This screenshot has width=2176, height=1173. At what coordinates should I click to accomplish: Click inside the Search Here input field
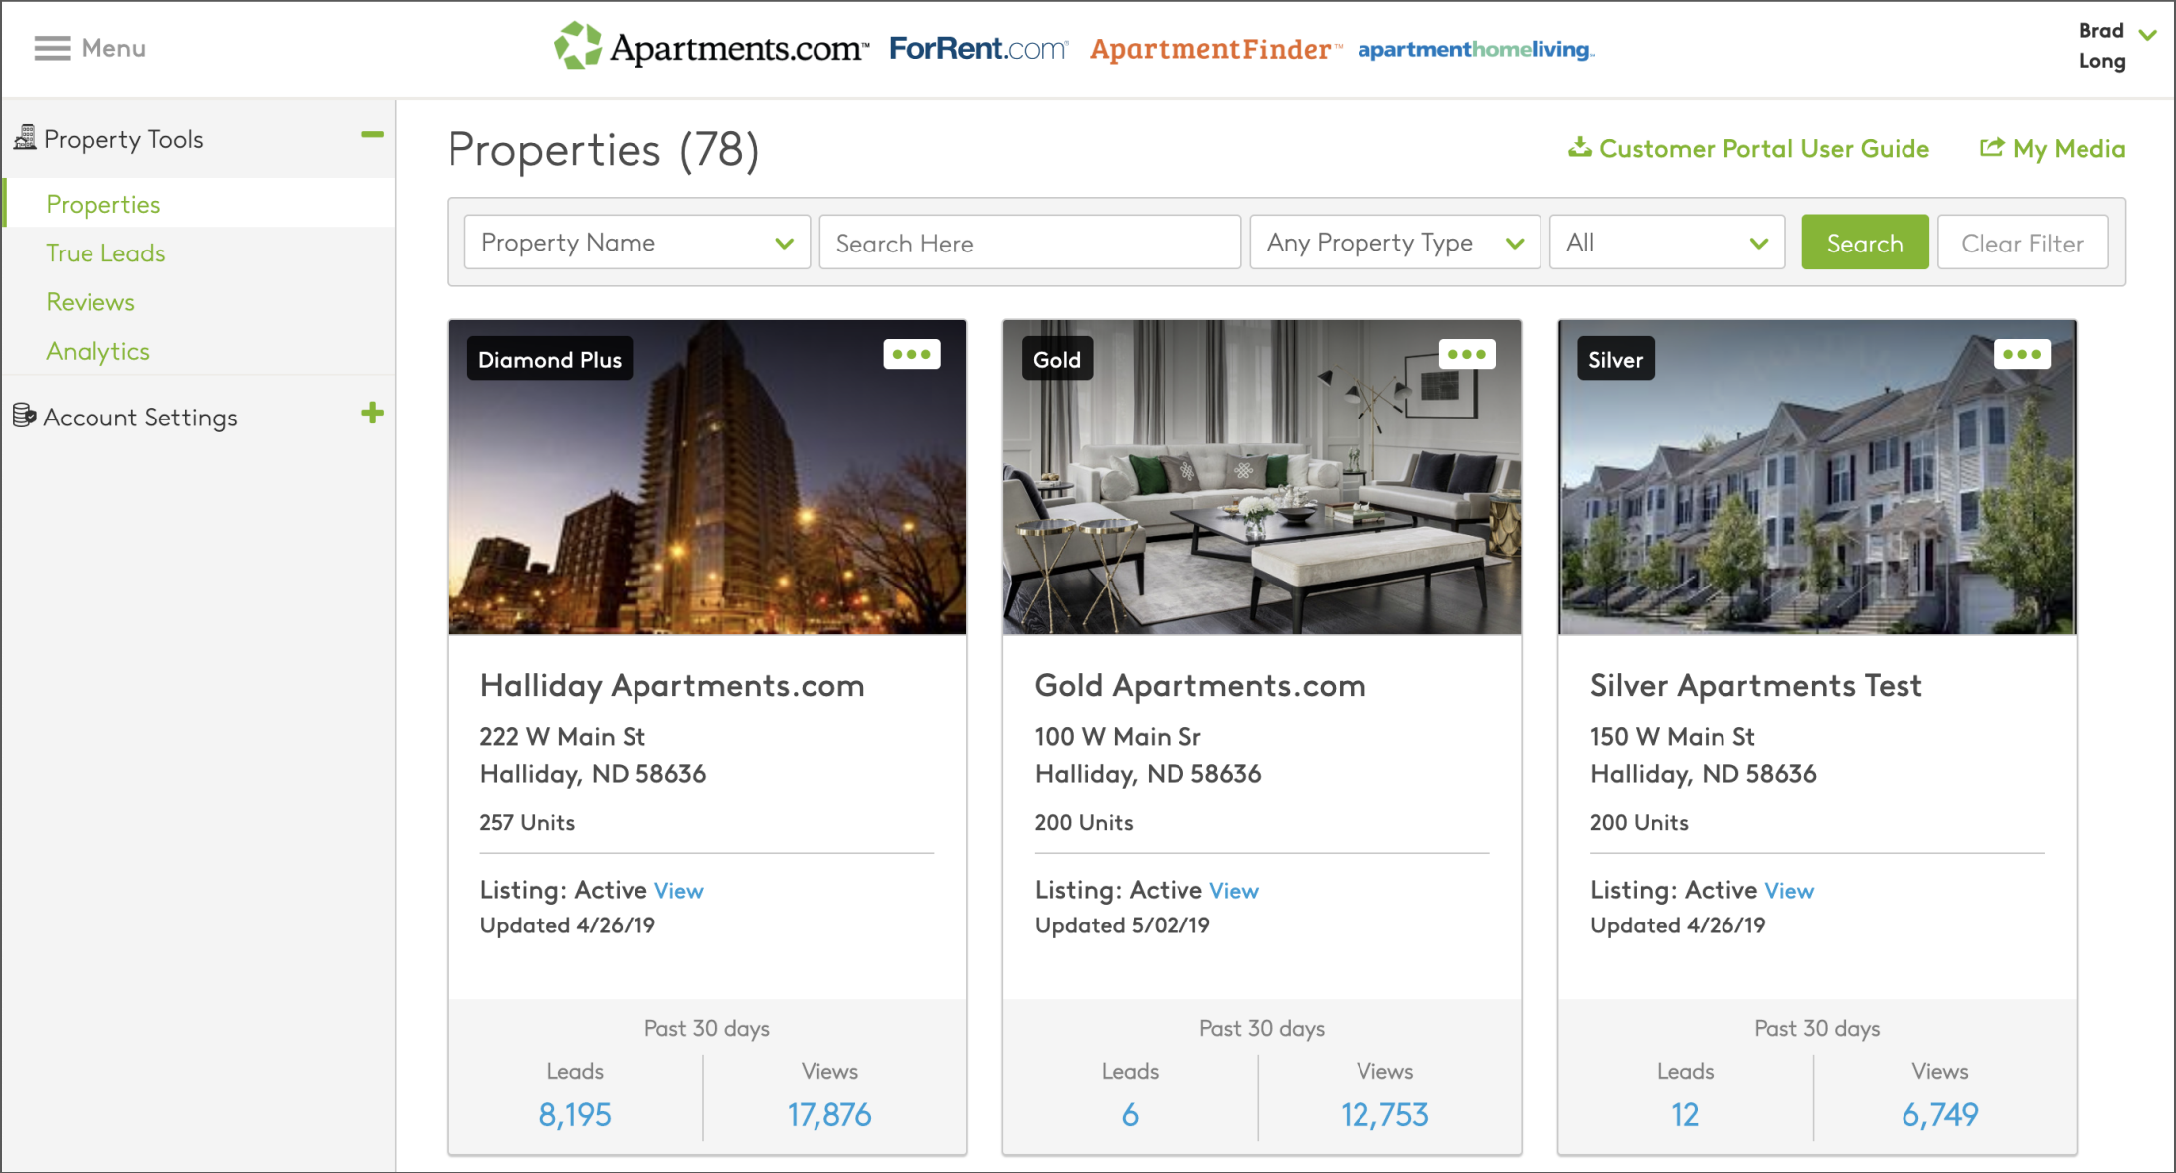pos(1029,242)
